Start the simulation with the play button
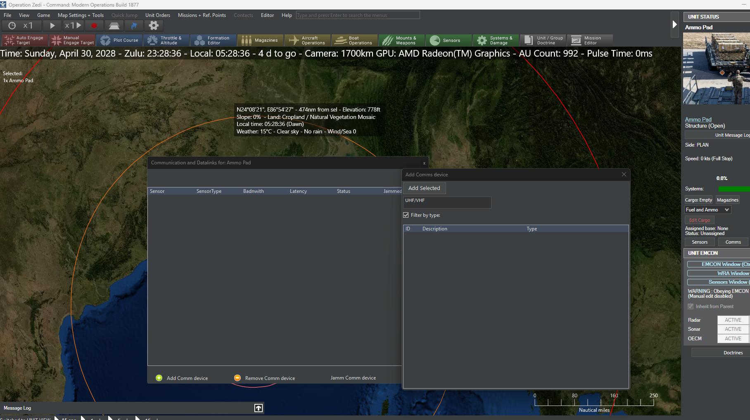750x420 pixels. 52,26
